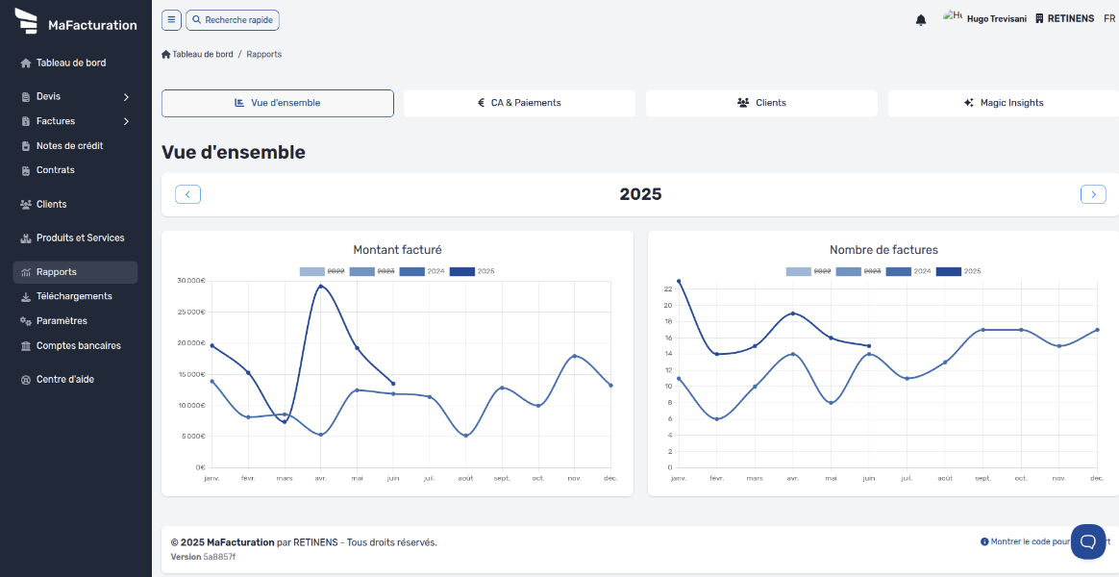Open the Comptes bancaires page

76,345
